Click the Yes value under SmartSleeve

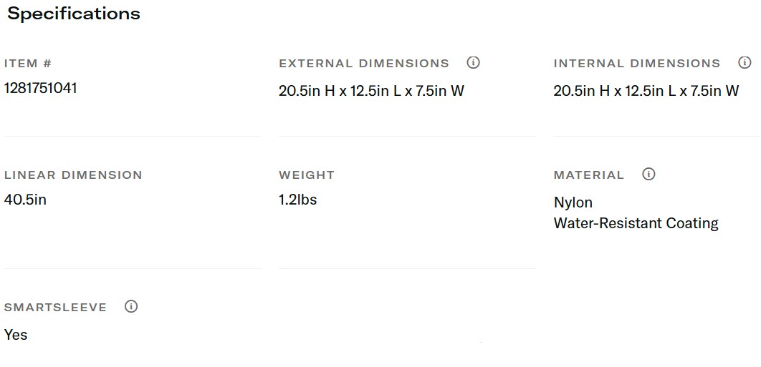tap(16, 334)
